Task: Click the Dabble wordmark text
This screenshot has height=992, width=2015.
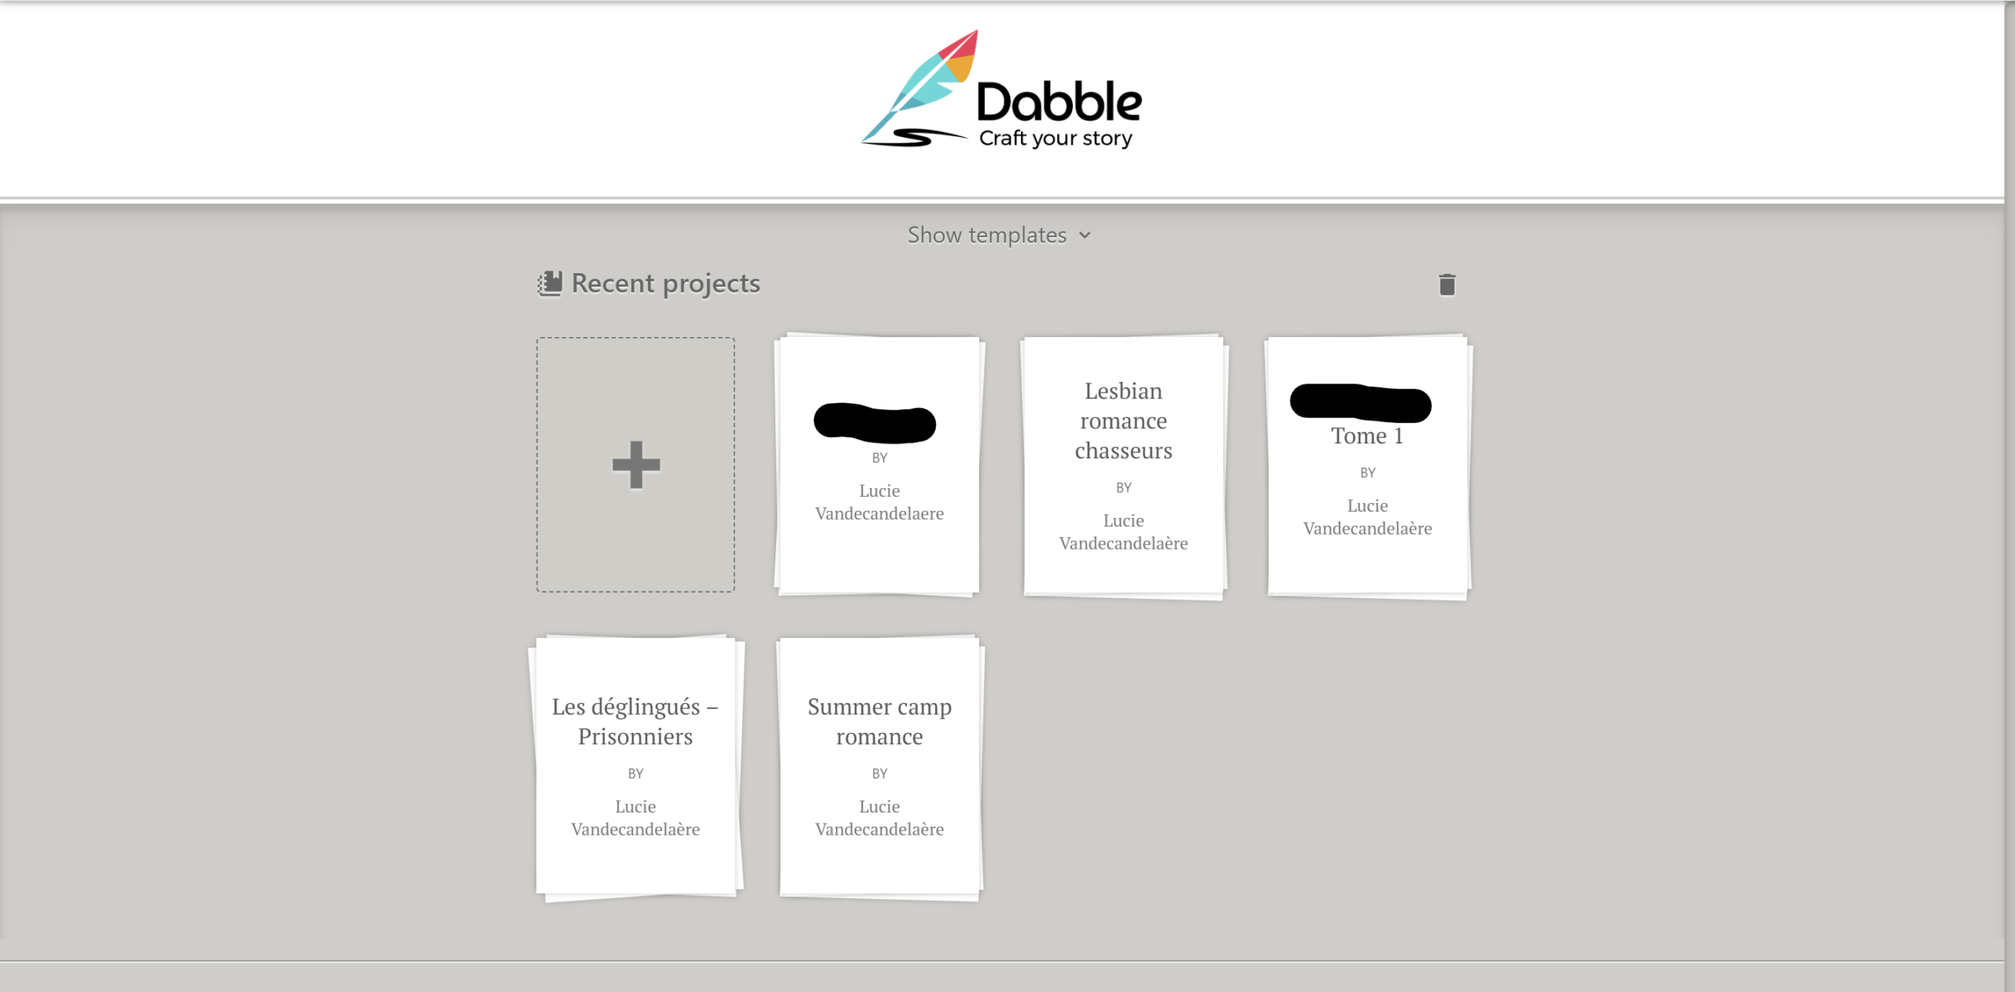Action: (x=1059, y=102)
